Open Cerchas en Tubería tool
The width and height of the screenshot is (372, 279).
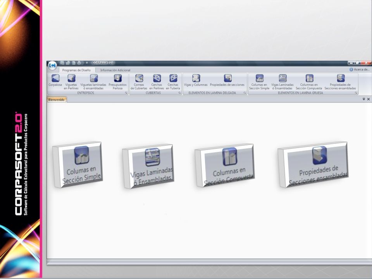(173, 82)
